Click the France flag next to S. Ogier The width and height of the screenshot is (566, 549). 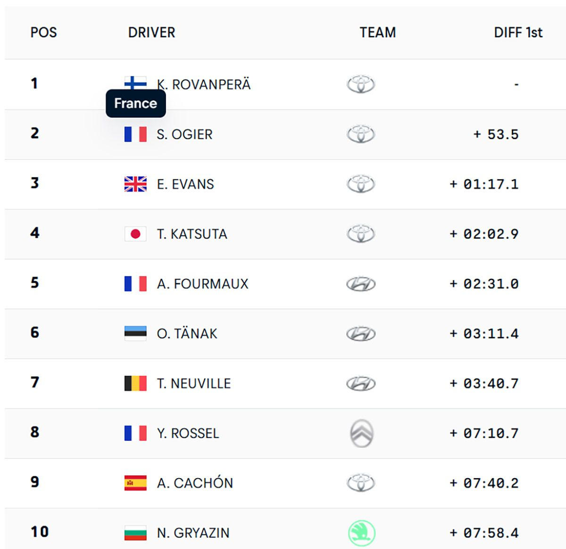[x=135, y=135]
